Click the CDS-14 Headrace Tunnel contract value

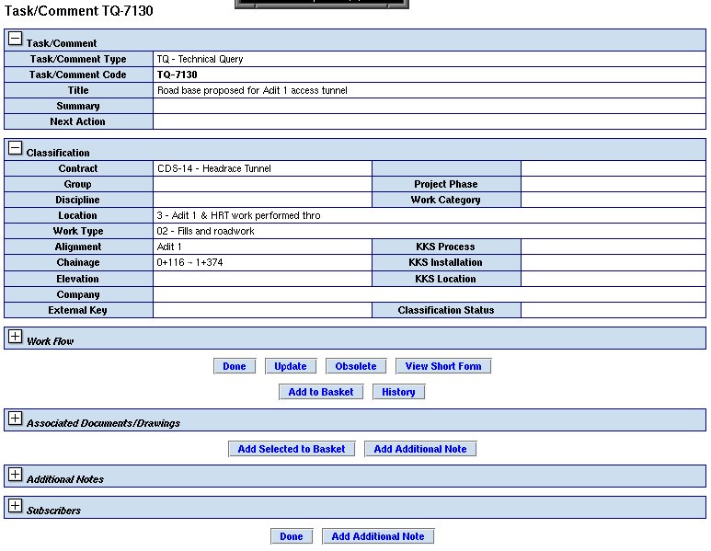pyautogui.click(x=213, y=168)
